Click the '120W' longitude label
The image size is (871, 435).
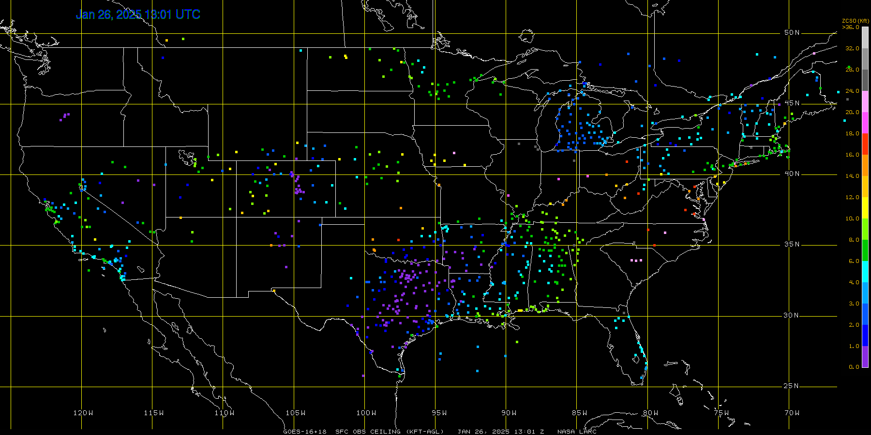(x=83, y=413)
